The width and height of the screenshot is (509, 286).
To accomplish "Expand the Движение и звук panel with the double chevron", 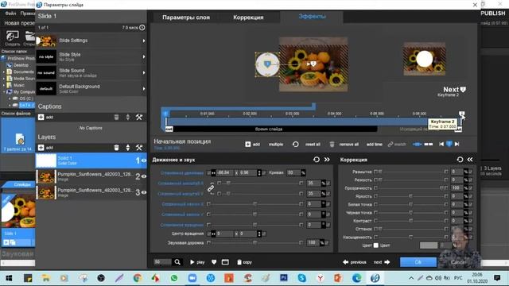I will pos(327,160).
